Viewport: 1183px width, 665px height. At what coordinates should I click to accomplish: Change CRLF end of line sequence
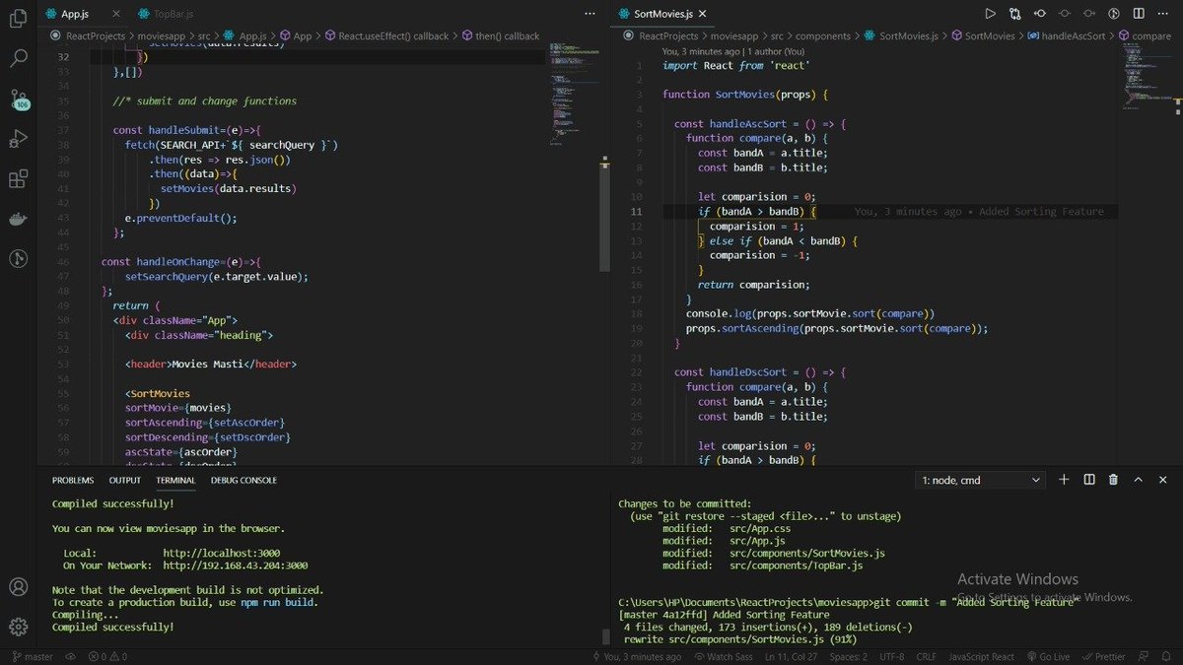pyautogui.click(x=926, y=656)
